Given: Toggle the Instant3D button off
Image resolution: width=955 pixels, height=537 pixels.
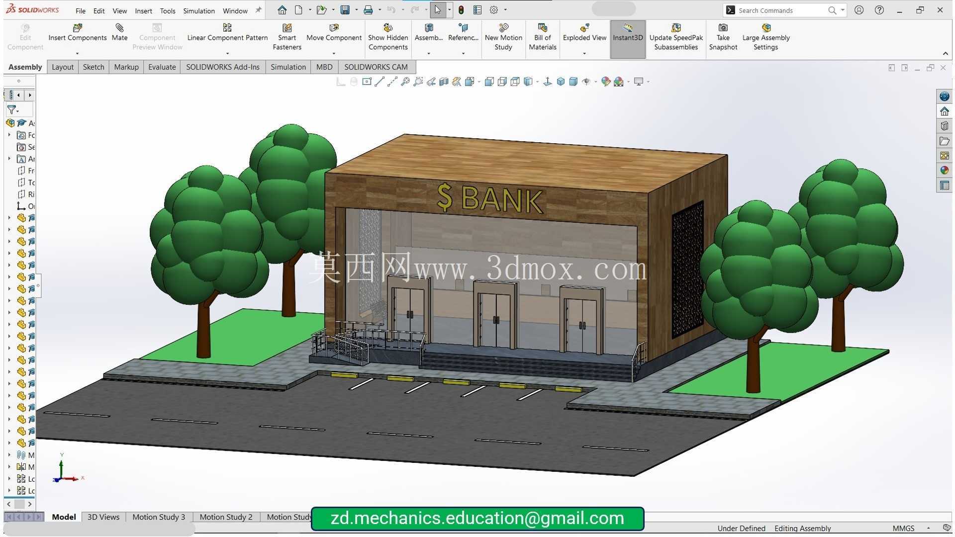Looking at the screenshot, I should coord(628,39).
